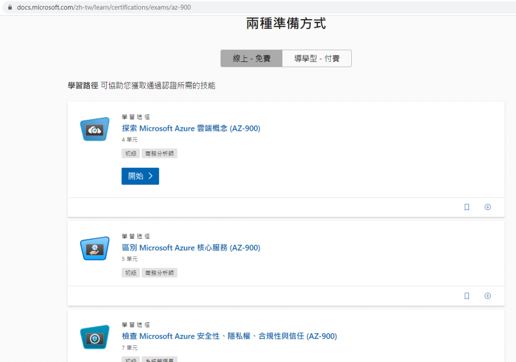The width and height of the screenshot is (516, 362).
Task: Click the core services learning path badge
Action: click(95, 249)
